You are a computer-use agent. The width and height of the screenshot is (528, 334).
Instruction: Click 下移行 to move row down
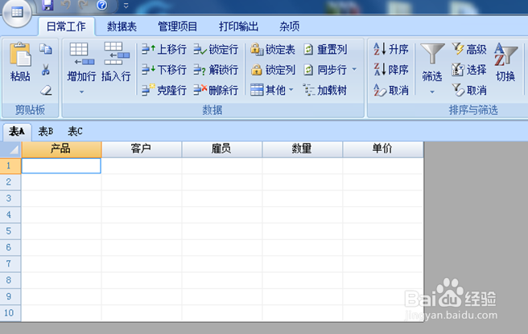(163, 70)
